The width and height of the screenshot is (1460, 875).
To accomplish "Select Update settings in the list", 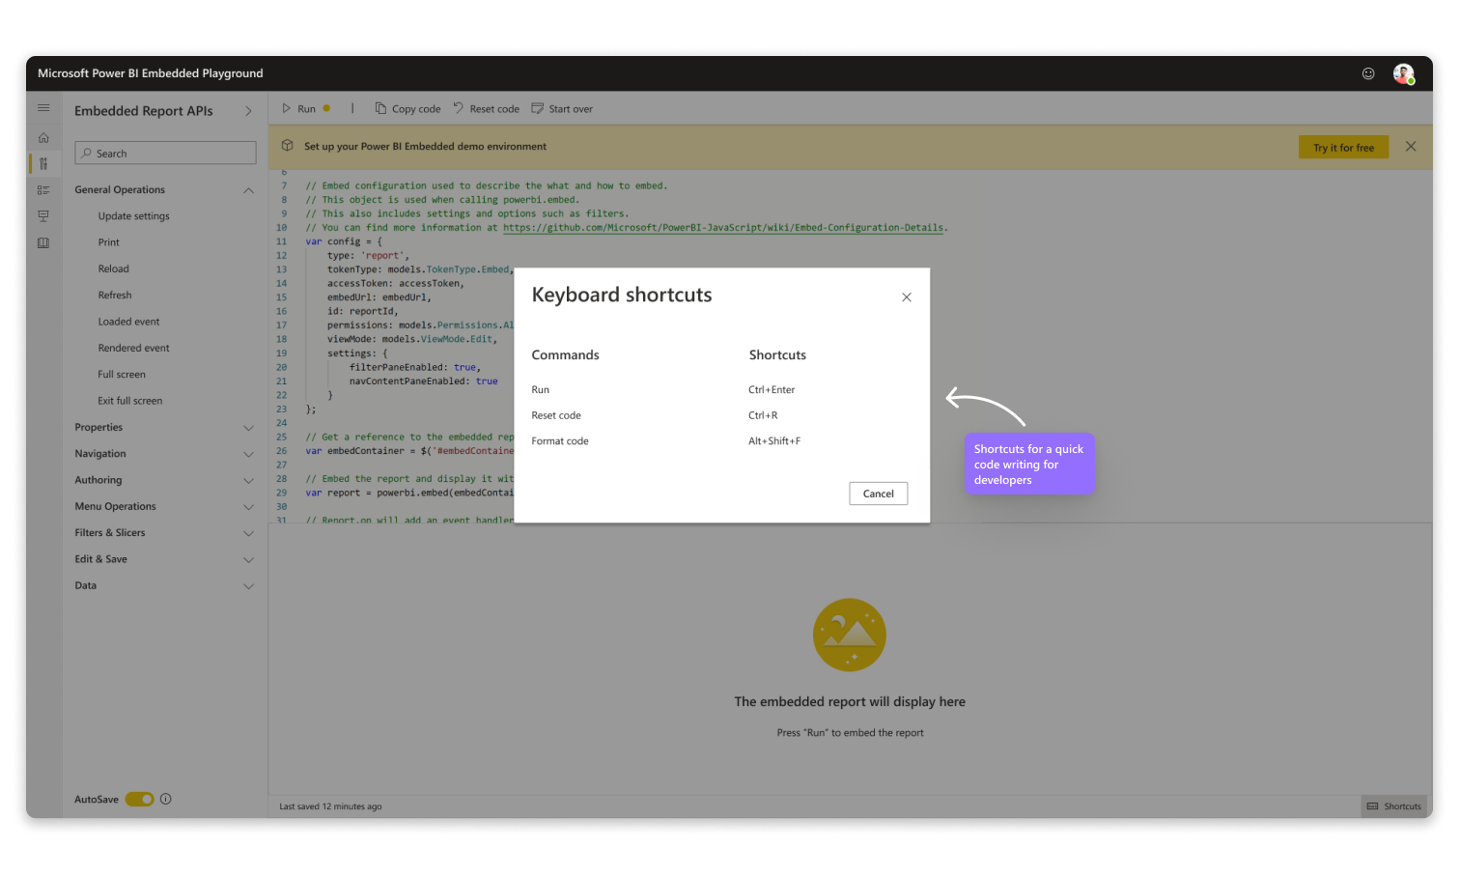I will click(133, 216).
